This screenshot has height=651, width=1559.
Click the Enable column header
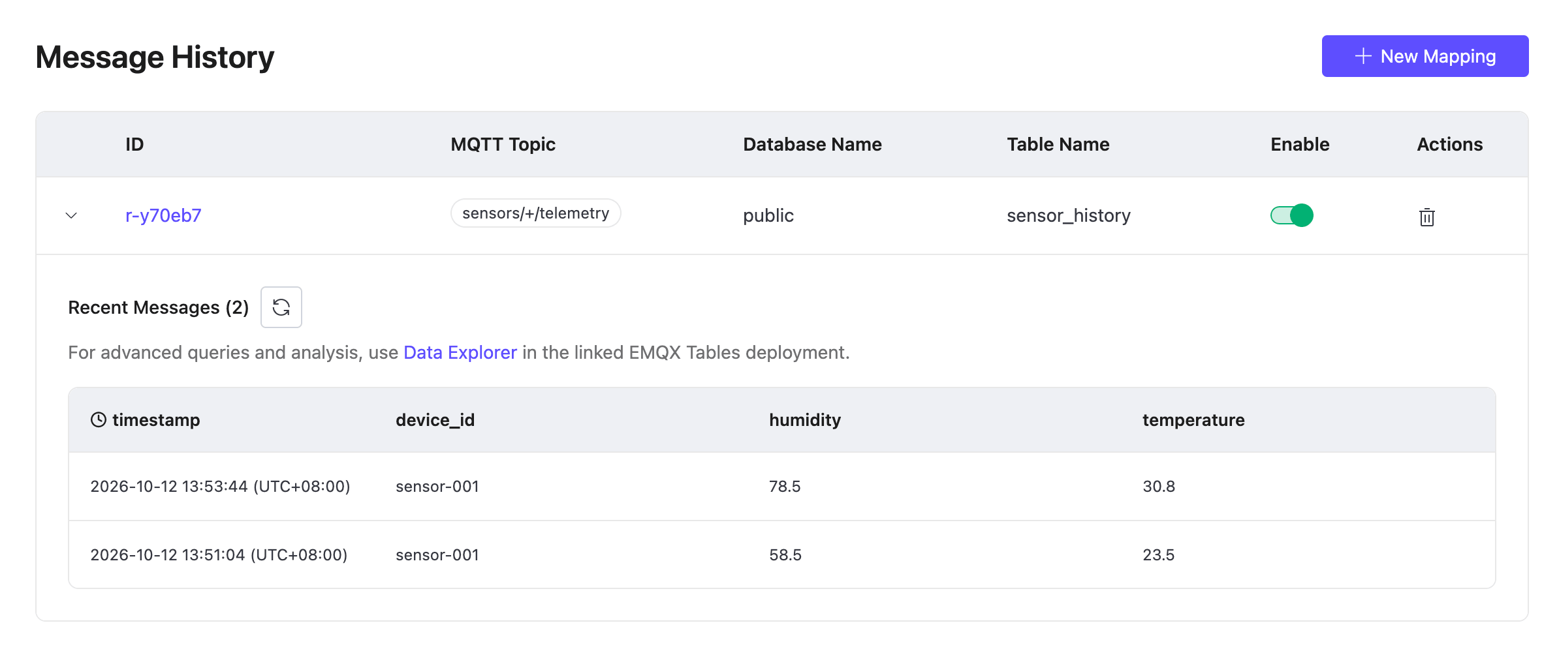pyautogui.click(x=1299, y=144)
